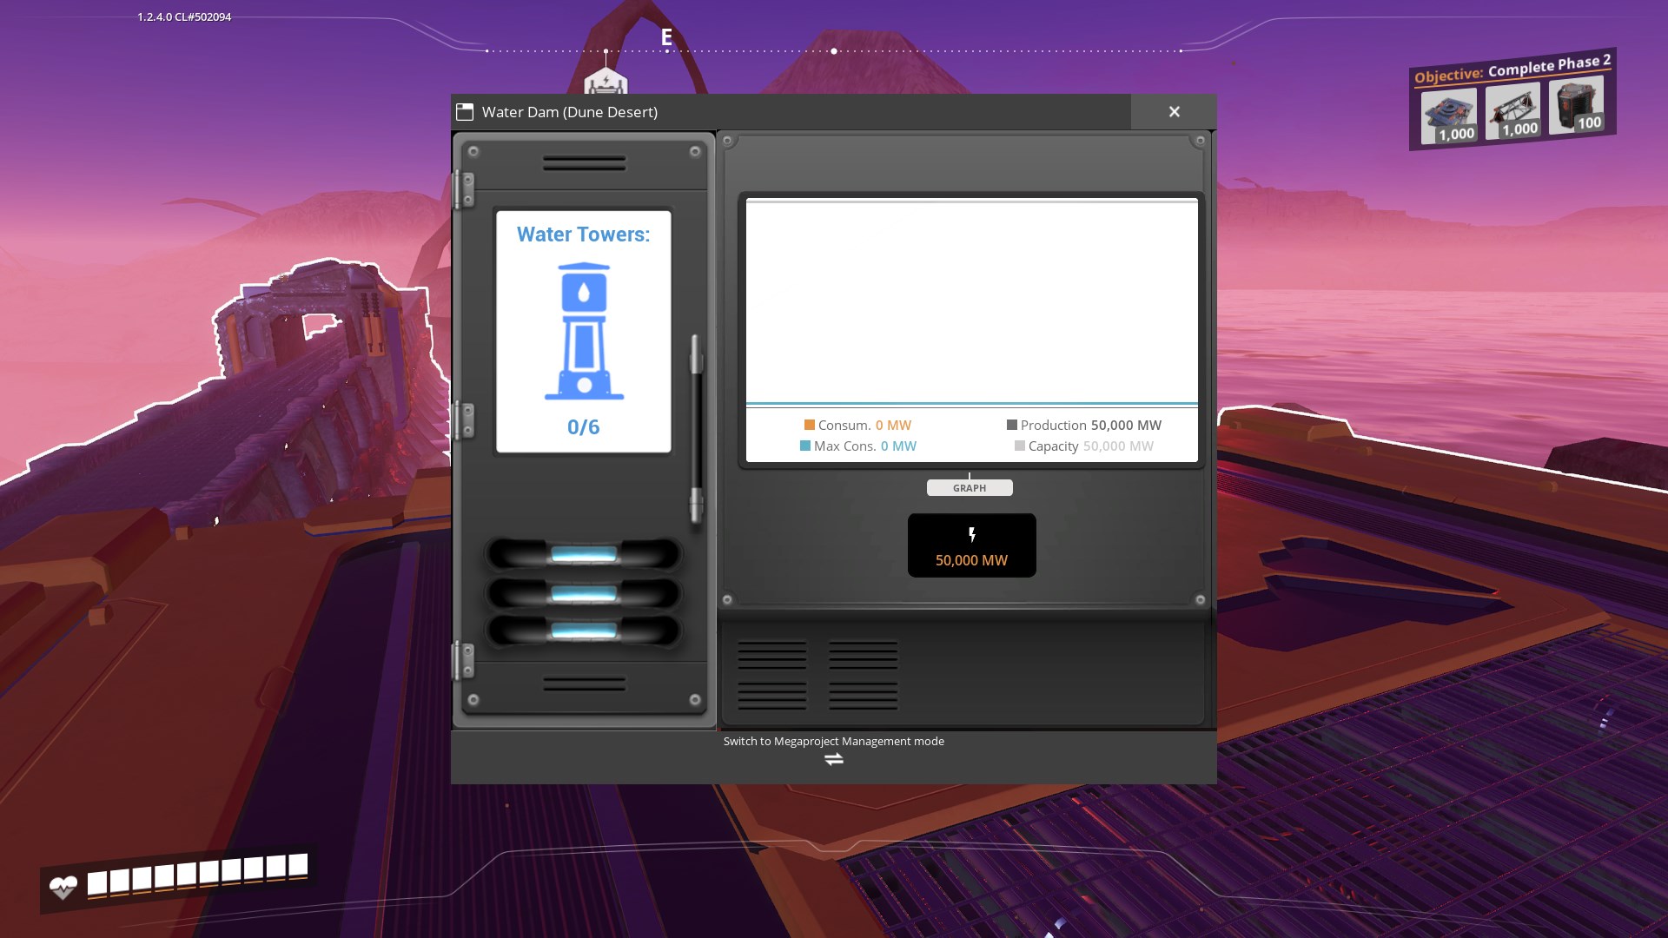Image resolution: width=1668 pixels, height=938 pixels.
Task: Click the Production 50,000 MW label
Action: tap(1084, 425)
